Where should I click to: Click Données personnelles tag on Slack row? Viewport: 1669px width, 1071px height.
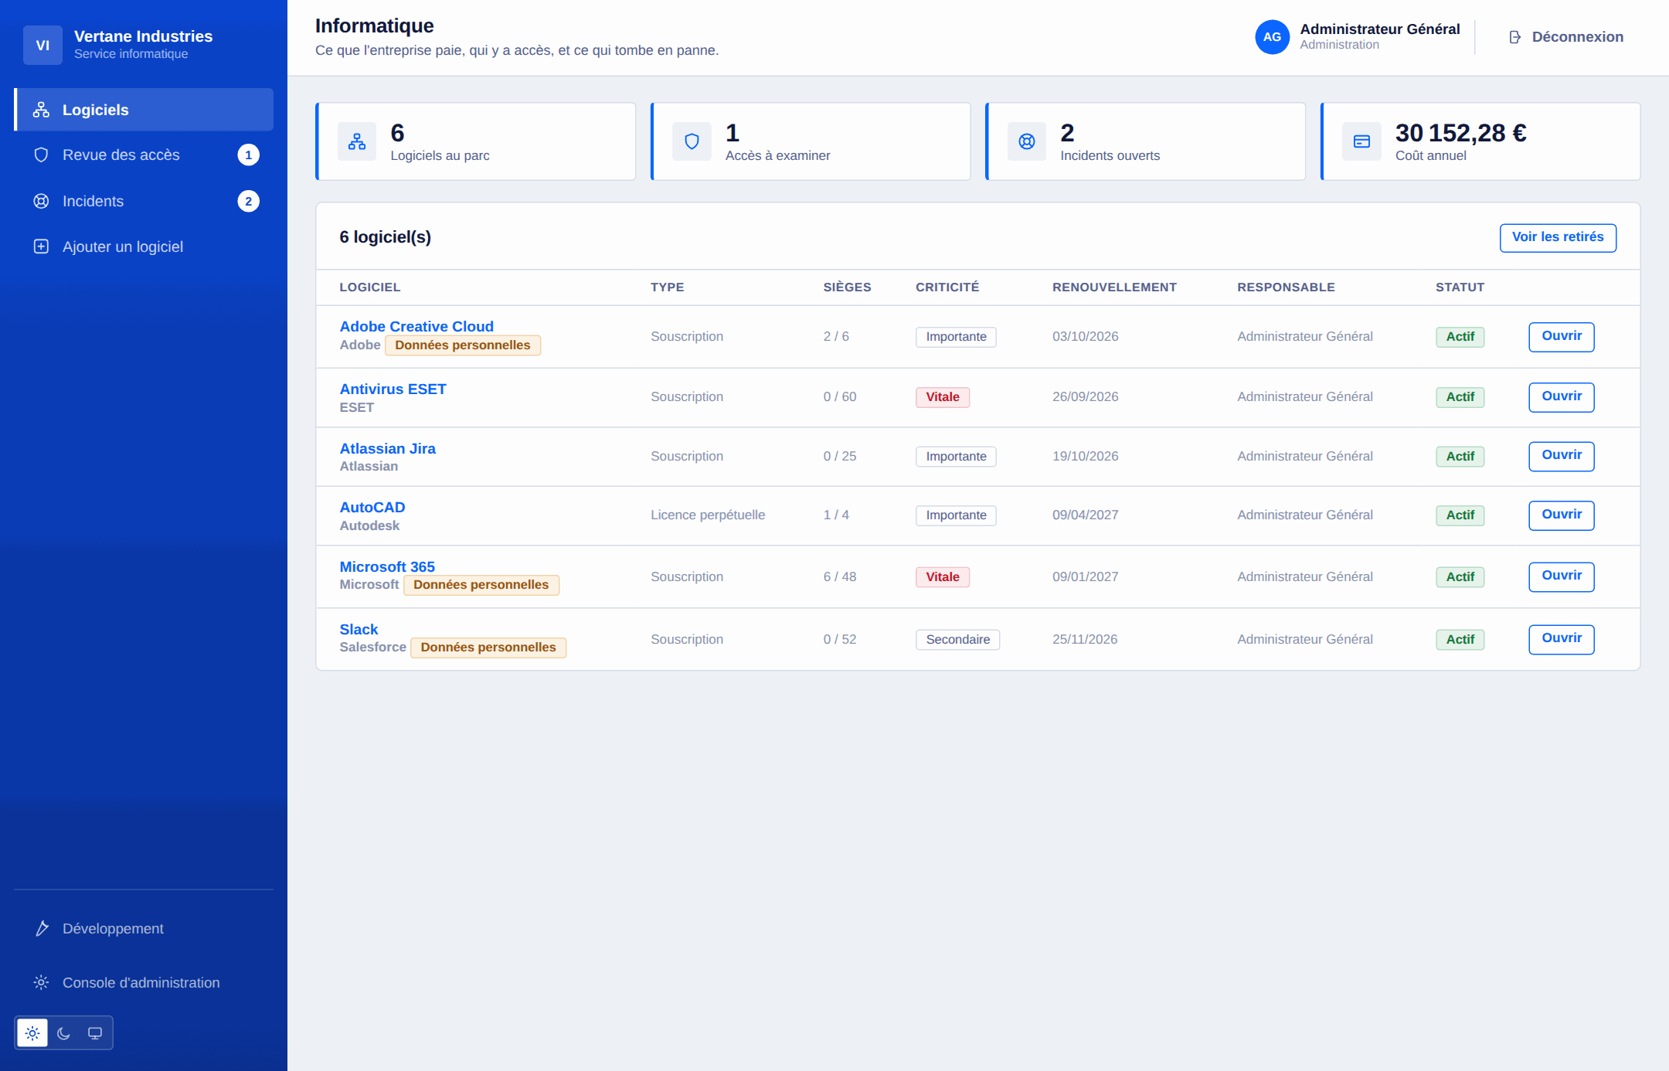(488, 648)
